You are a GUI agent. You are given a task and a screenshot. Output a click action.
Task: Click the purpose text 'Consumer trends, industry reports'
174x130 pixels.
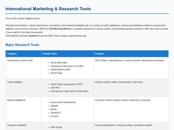coord(123,100)
